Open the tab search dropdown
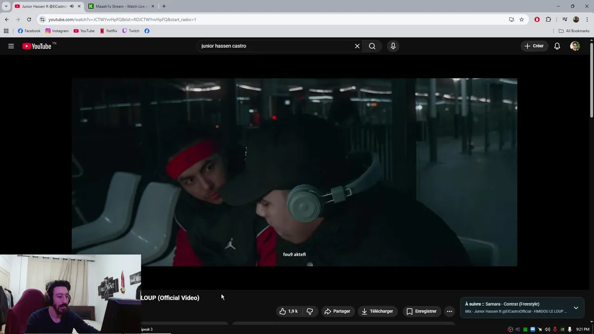 [x=6, y=6]
